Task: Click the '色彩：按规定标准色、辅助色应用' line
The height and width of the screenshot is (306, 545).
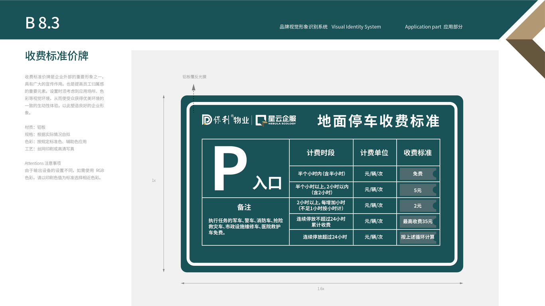Action: click(x=56, y=141)
